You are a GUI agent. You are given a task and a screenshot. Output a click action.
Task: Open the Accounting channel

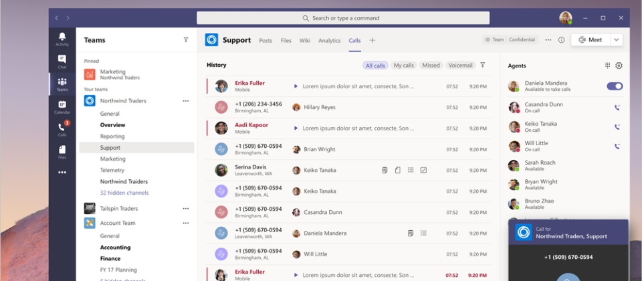point(116,248)
